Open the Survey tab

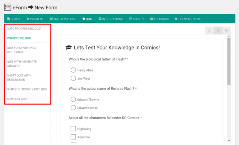pyautogui.click(x=137, y=19)
